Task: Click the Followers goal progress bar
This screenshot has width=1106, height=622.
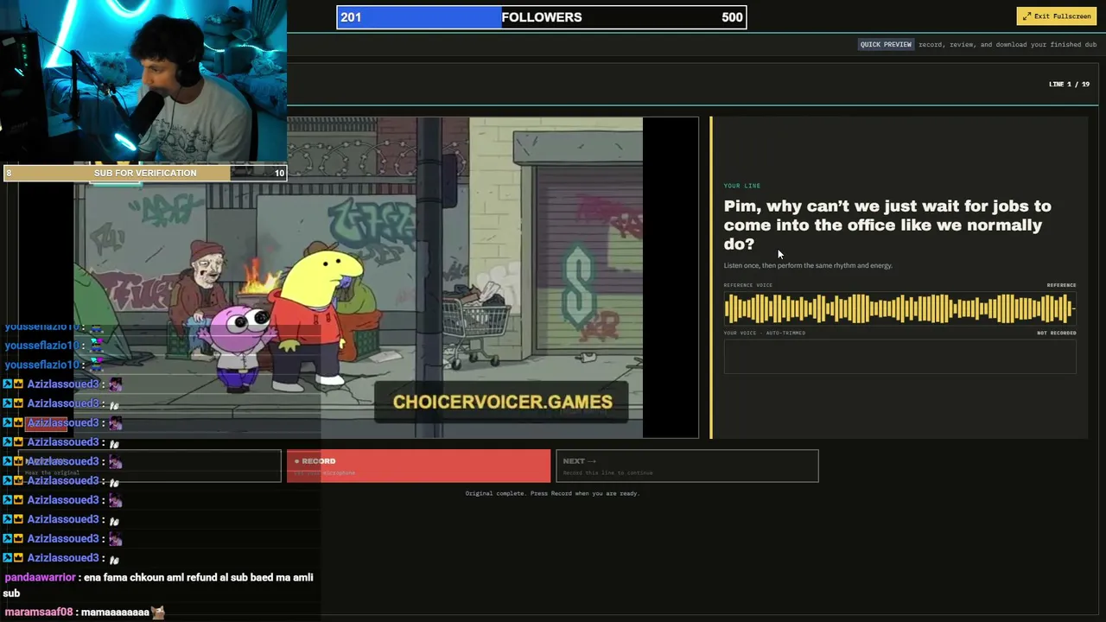Action: (542, 17)
